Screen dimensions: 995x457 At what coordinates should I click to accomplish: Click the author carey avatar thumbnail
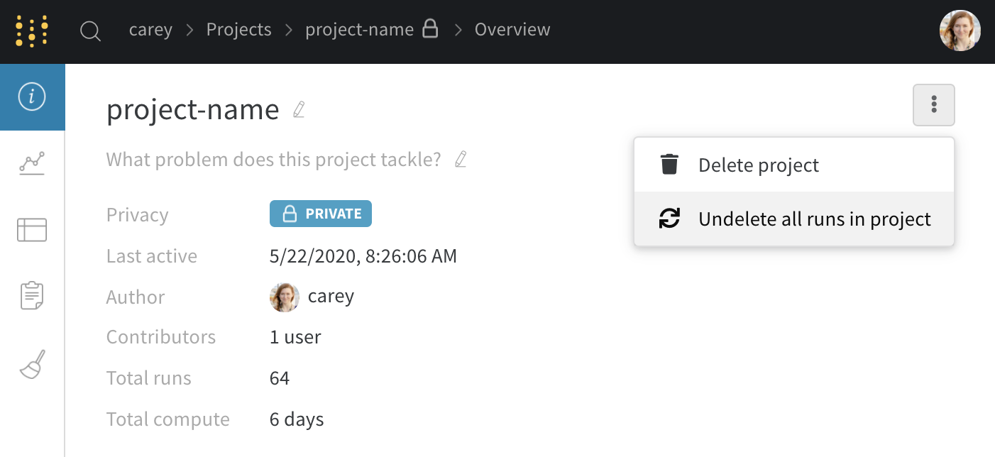[x=285, y=297]
